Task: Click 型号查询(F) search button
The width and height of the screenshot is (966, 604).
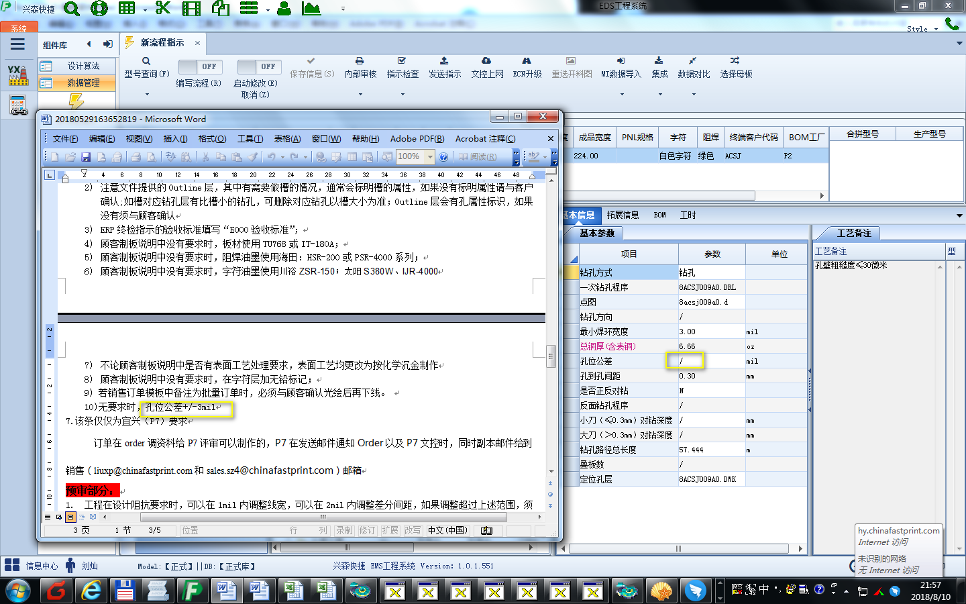Action: click(146, 68)
